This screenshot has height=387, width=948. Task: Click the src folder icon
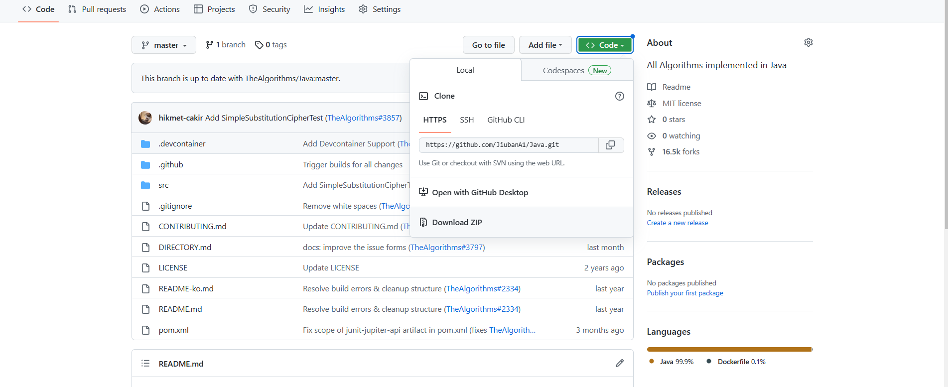pos(145,185)
